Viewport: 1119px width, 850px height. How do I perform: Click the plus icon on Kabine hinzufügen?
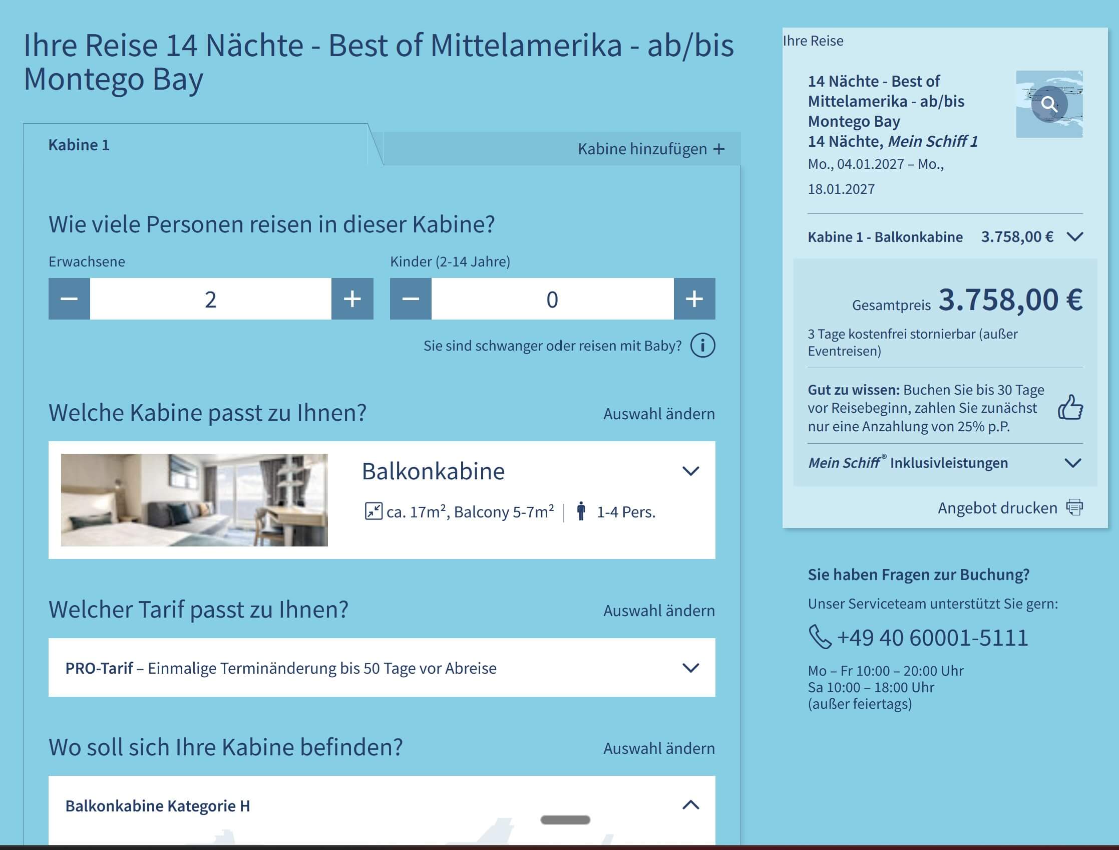pyautogui.click(x=719, y=149)
